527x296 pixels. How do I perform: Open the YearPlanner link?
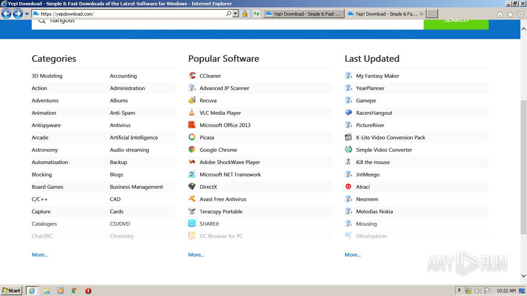click(x=370, y=88)
